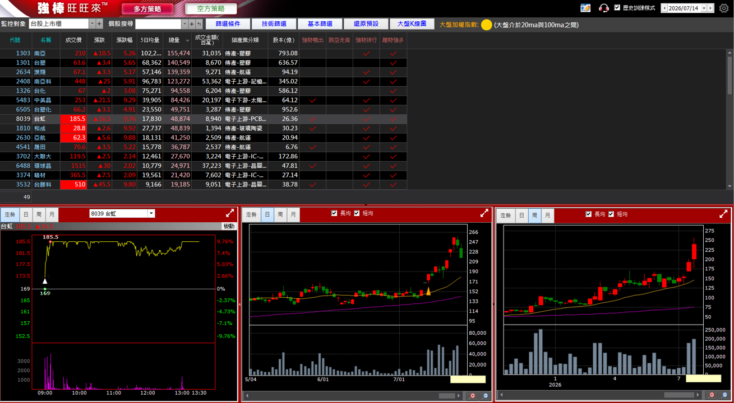The width and height of the screenshot is (734, 403).
Task: Open the settings gear icon
Action: (x=724, y=8)
